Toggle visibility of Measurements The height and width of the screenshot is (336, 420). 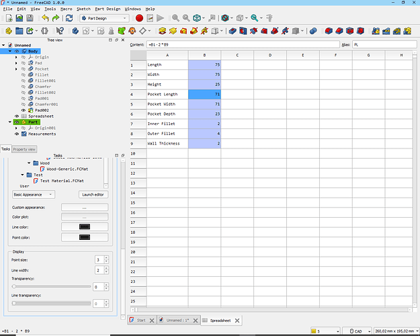(x=17, y=134)
